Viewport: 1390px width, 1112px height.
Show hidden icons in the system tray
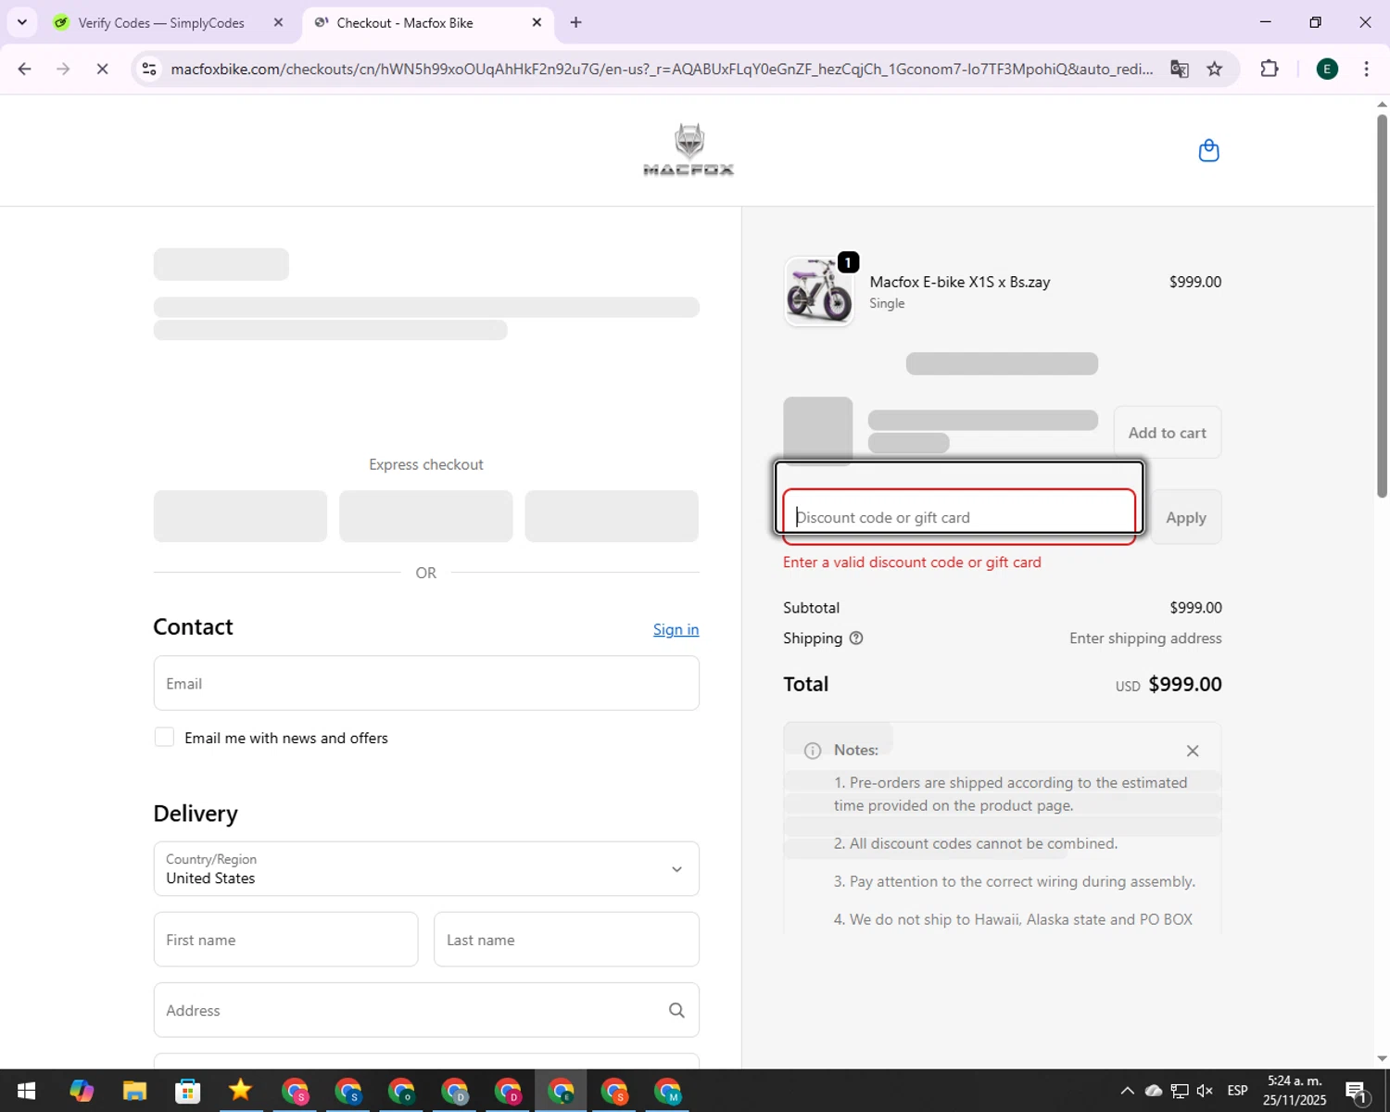1127,1091
